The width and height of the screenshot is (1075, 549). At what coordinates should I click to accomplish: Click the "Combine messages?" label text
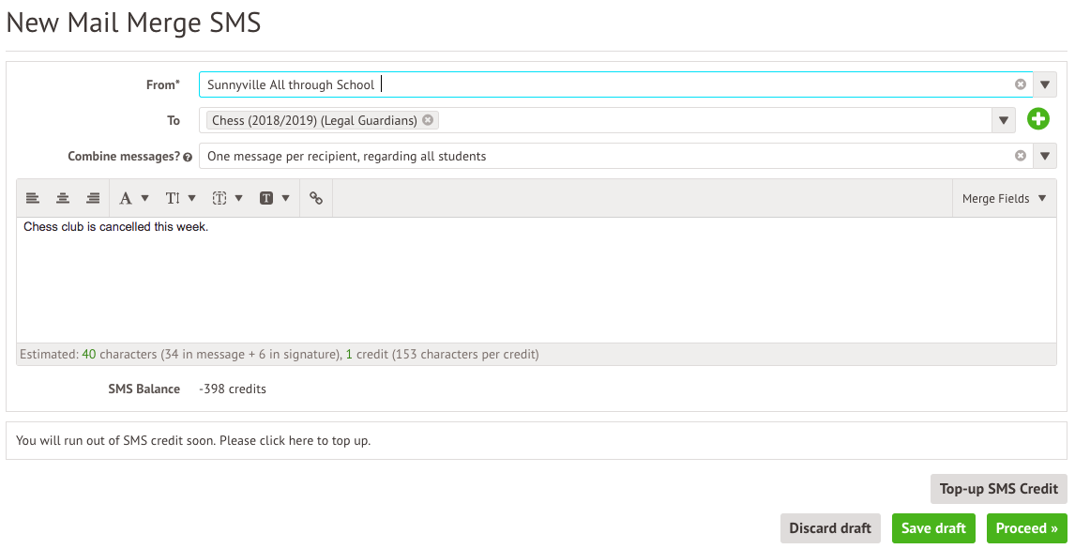pyautogui.click(x=124, y=156)
